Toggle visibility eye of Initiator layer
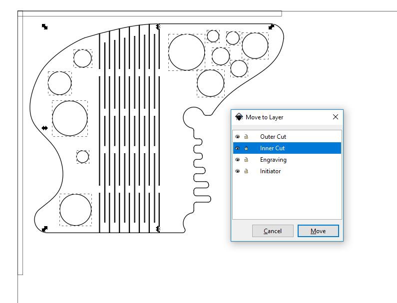Viewport: 397px width, 303px height. click(x=237, y=171)
